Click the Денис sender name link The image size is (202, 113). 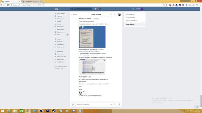[85, 92]
